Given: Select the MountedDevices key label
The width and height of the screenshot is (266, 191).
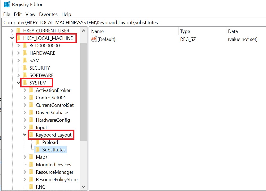Looking at the screenshot, I should [x=53, y=165].
